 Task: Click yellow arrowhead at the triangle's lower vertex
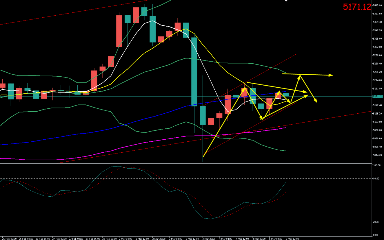pos(262,118)
